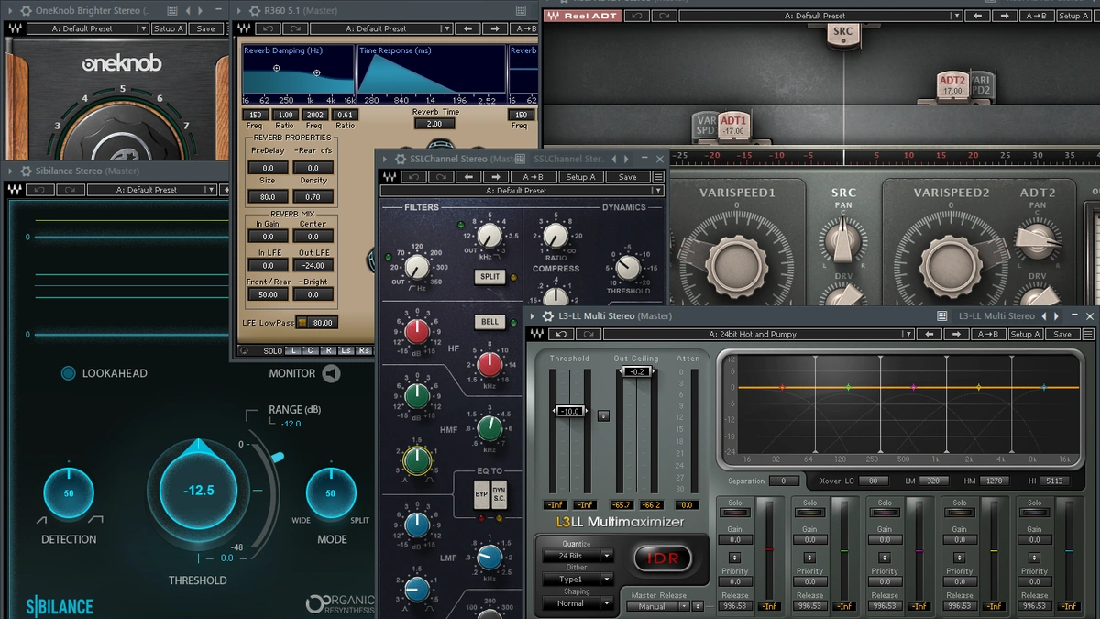1100x619 pixels.
Task: Click the L3-LL Threshold fader handle -10.0
Action: coord(570,411)
